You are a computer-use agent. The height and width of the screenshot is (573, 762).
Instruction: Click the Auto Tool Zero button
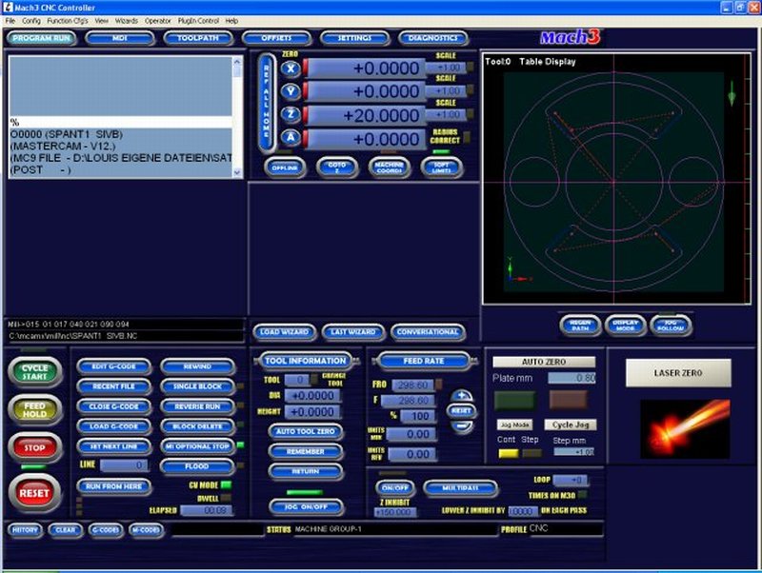click(306, 431)
